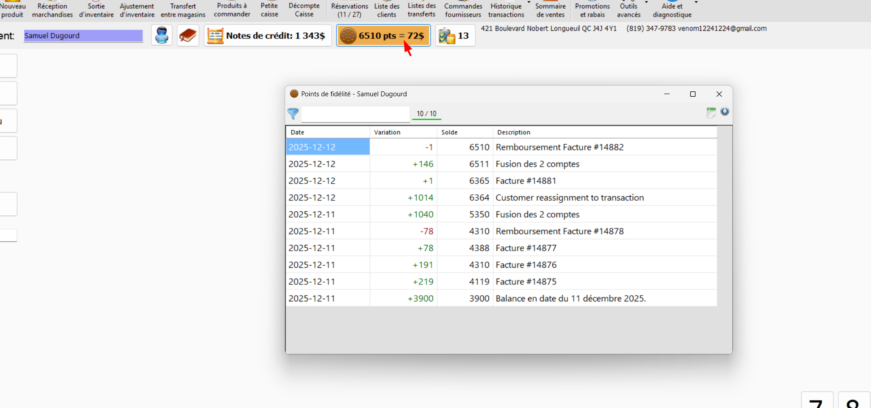Open Réservations (11 / 27)
This screenshot has height=408, width=871.
350,10
